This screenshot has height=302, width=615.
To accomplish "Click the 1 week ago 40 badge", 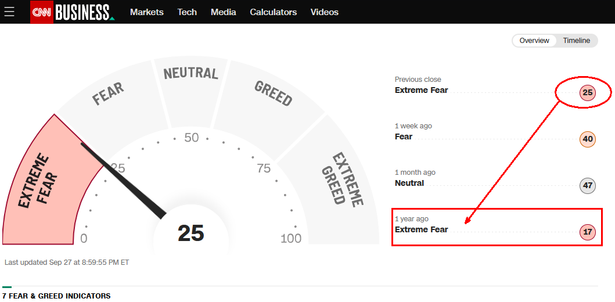I will pos(588,139).
